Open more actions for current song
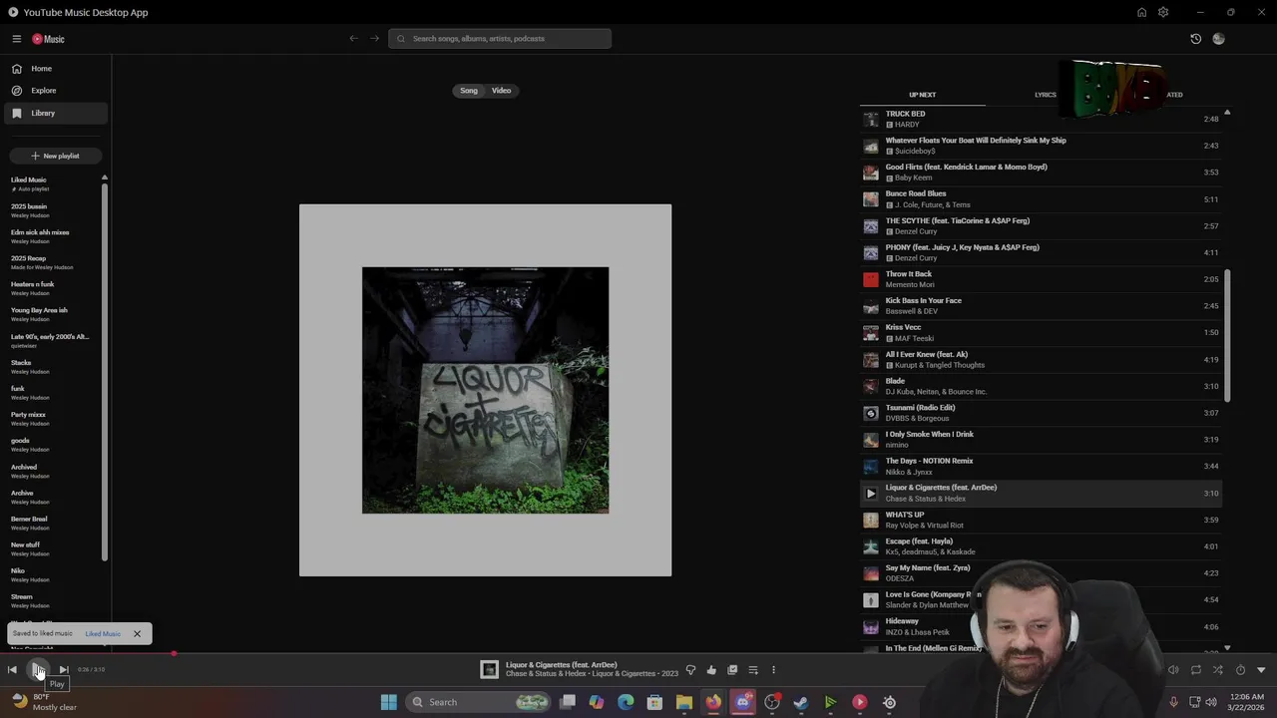 coord(773,670)
